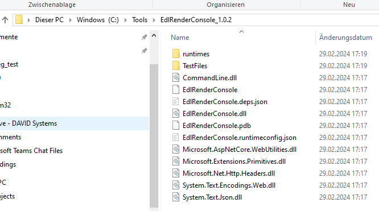
Task: Click the navigation pane scroll up arrow
Action: click(x=154, y=35)
